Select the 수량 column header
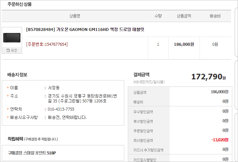Viewport: 238px width, 162px height. pyautogui.click(x=158, y=16)
